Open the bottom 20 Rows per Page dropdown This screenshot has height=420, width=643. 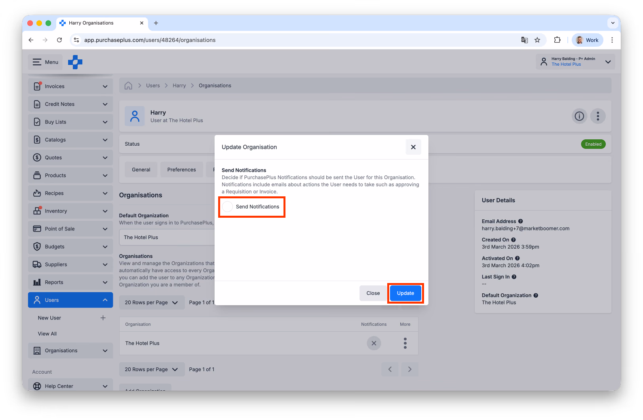152,369
